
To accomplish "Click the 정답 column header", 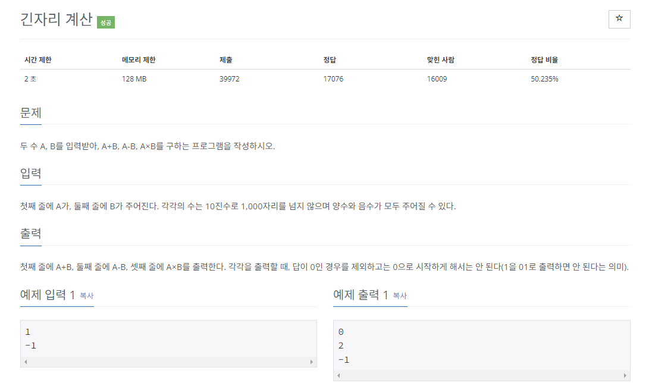I will (330, 60).
